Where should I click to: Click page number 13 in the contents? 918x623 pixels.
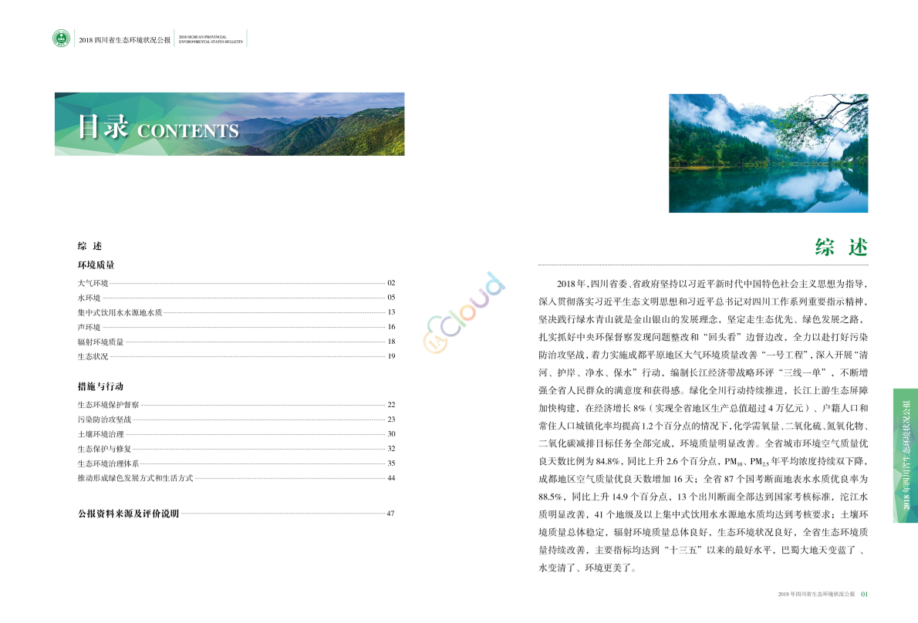tap(391, 312)
